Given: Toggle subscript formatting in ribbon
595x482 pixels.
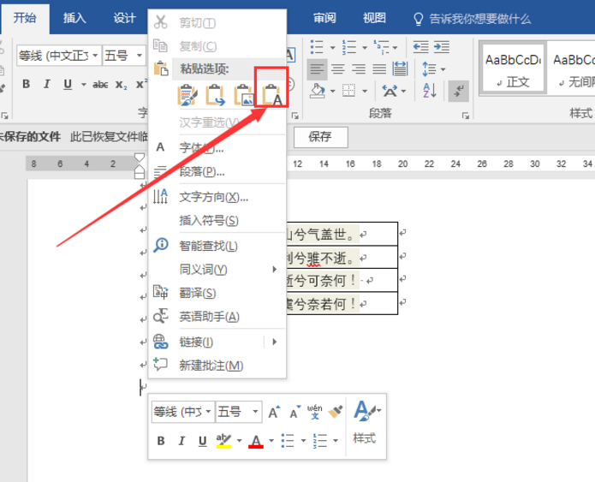Looking at the screenshot, I should pyautogui.click(x=121, y=85).
